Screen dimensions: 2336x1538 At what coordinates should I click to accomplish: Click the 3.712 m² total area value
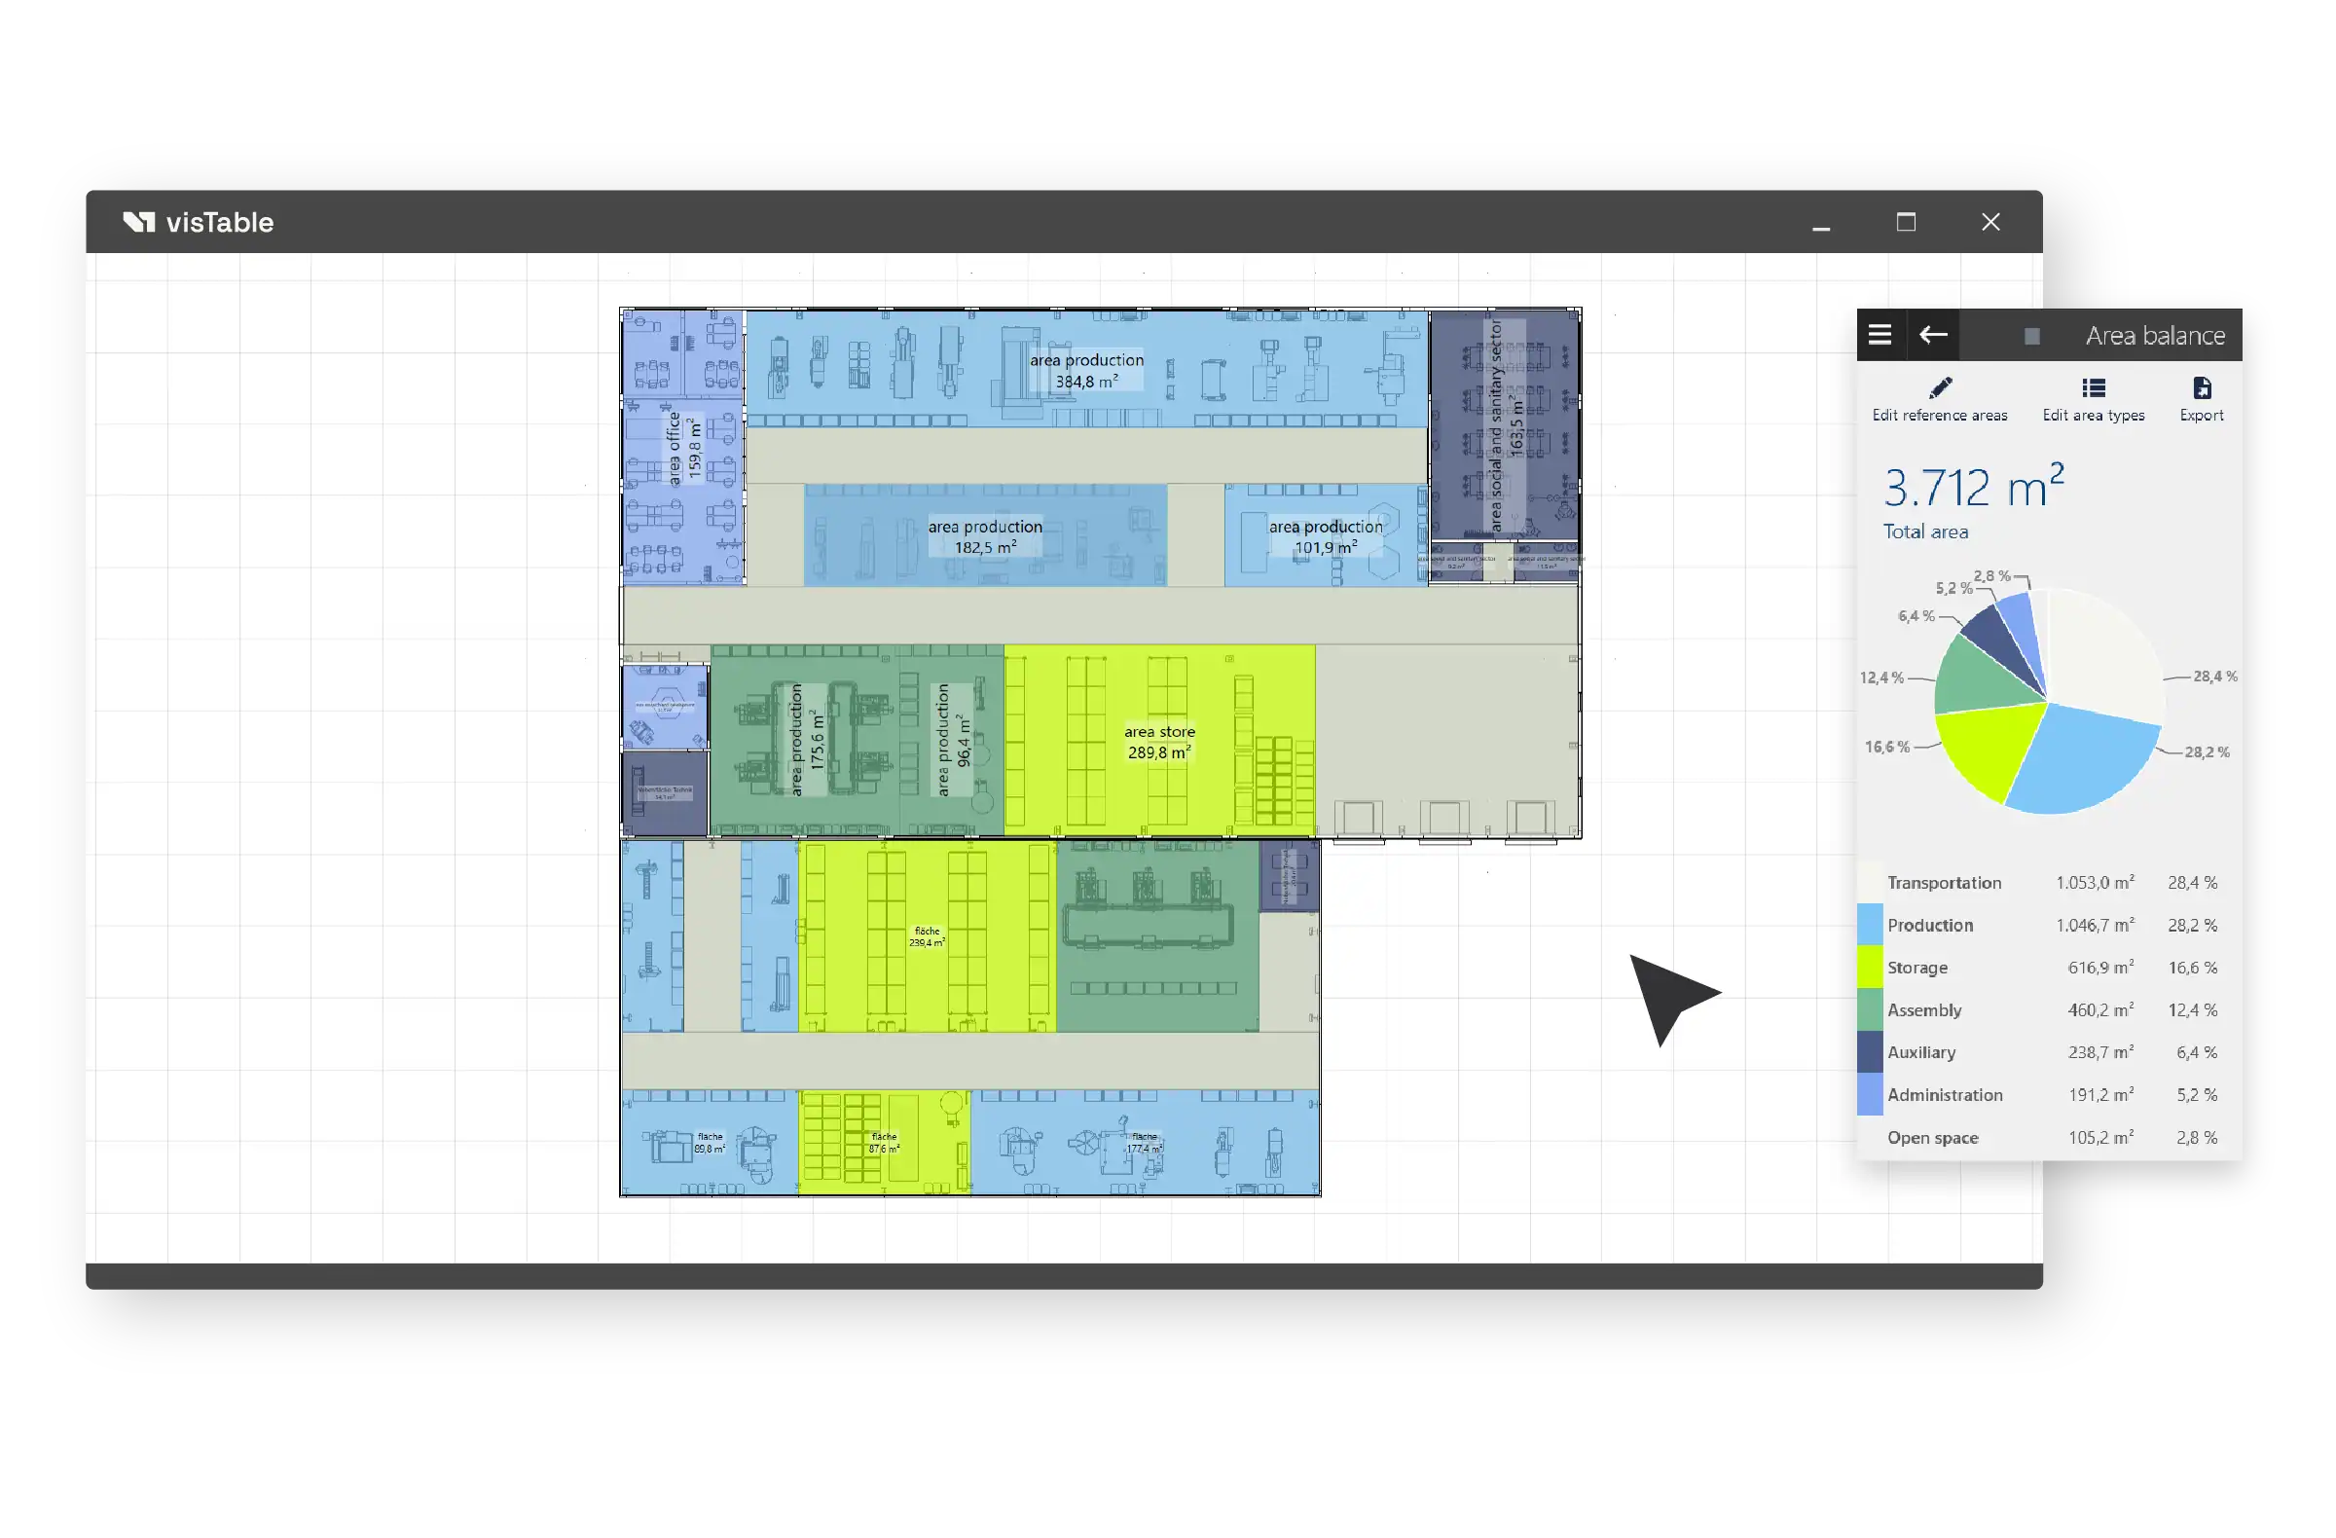[1973, 486]
